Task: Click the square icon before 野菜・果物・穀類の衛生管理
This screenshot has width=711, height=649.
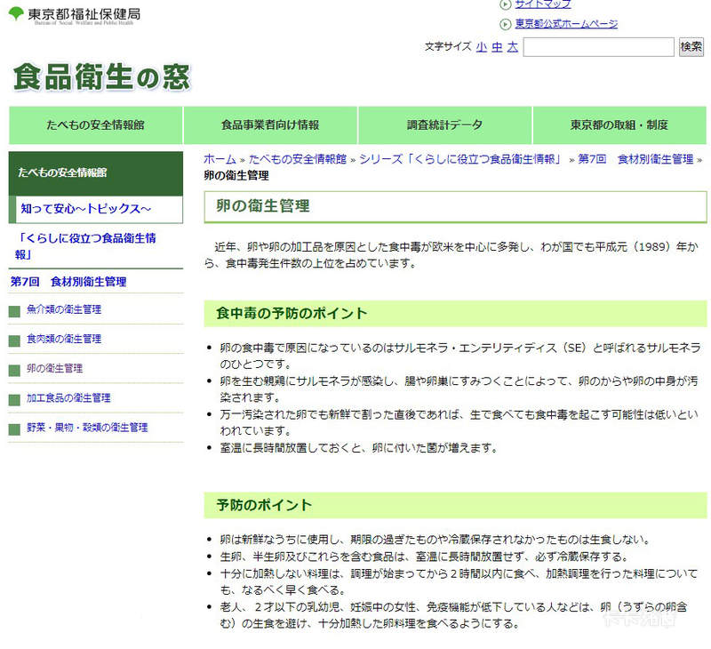Action: (16, 428)
